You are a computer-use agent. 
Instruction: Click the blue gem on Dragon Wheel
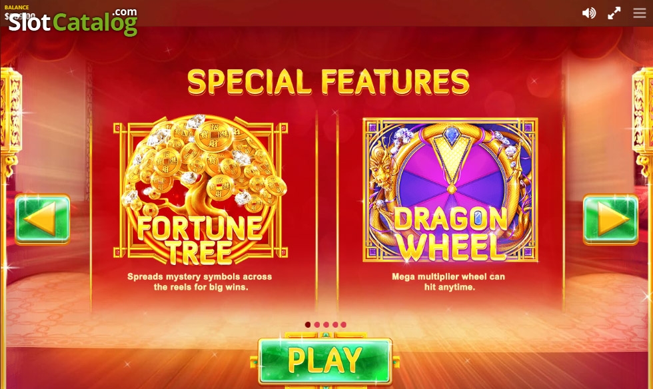click(x=451, y=137)
